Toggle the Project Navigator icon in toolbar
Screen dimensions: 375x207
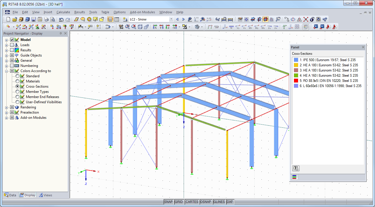(110, 19)
